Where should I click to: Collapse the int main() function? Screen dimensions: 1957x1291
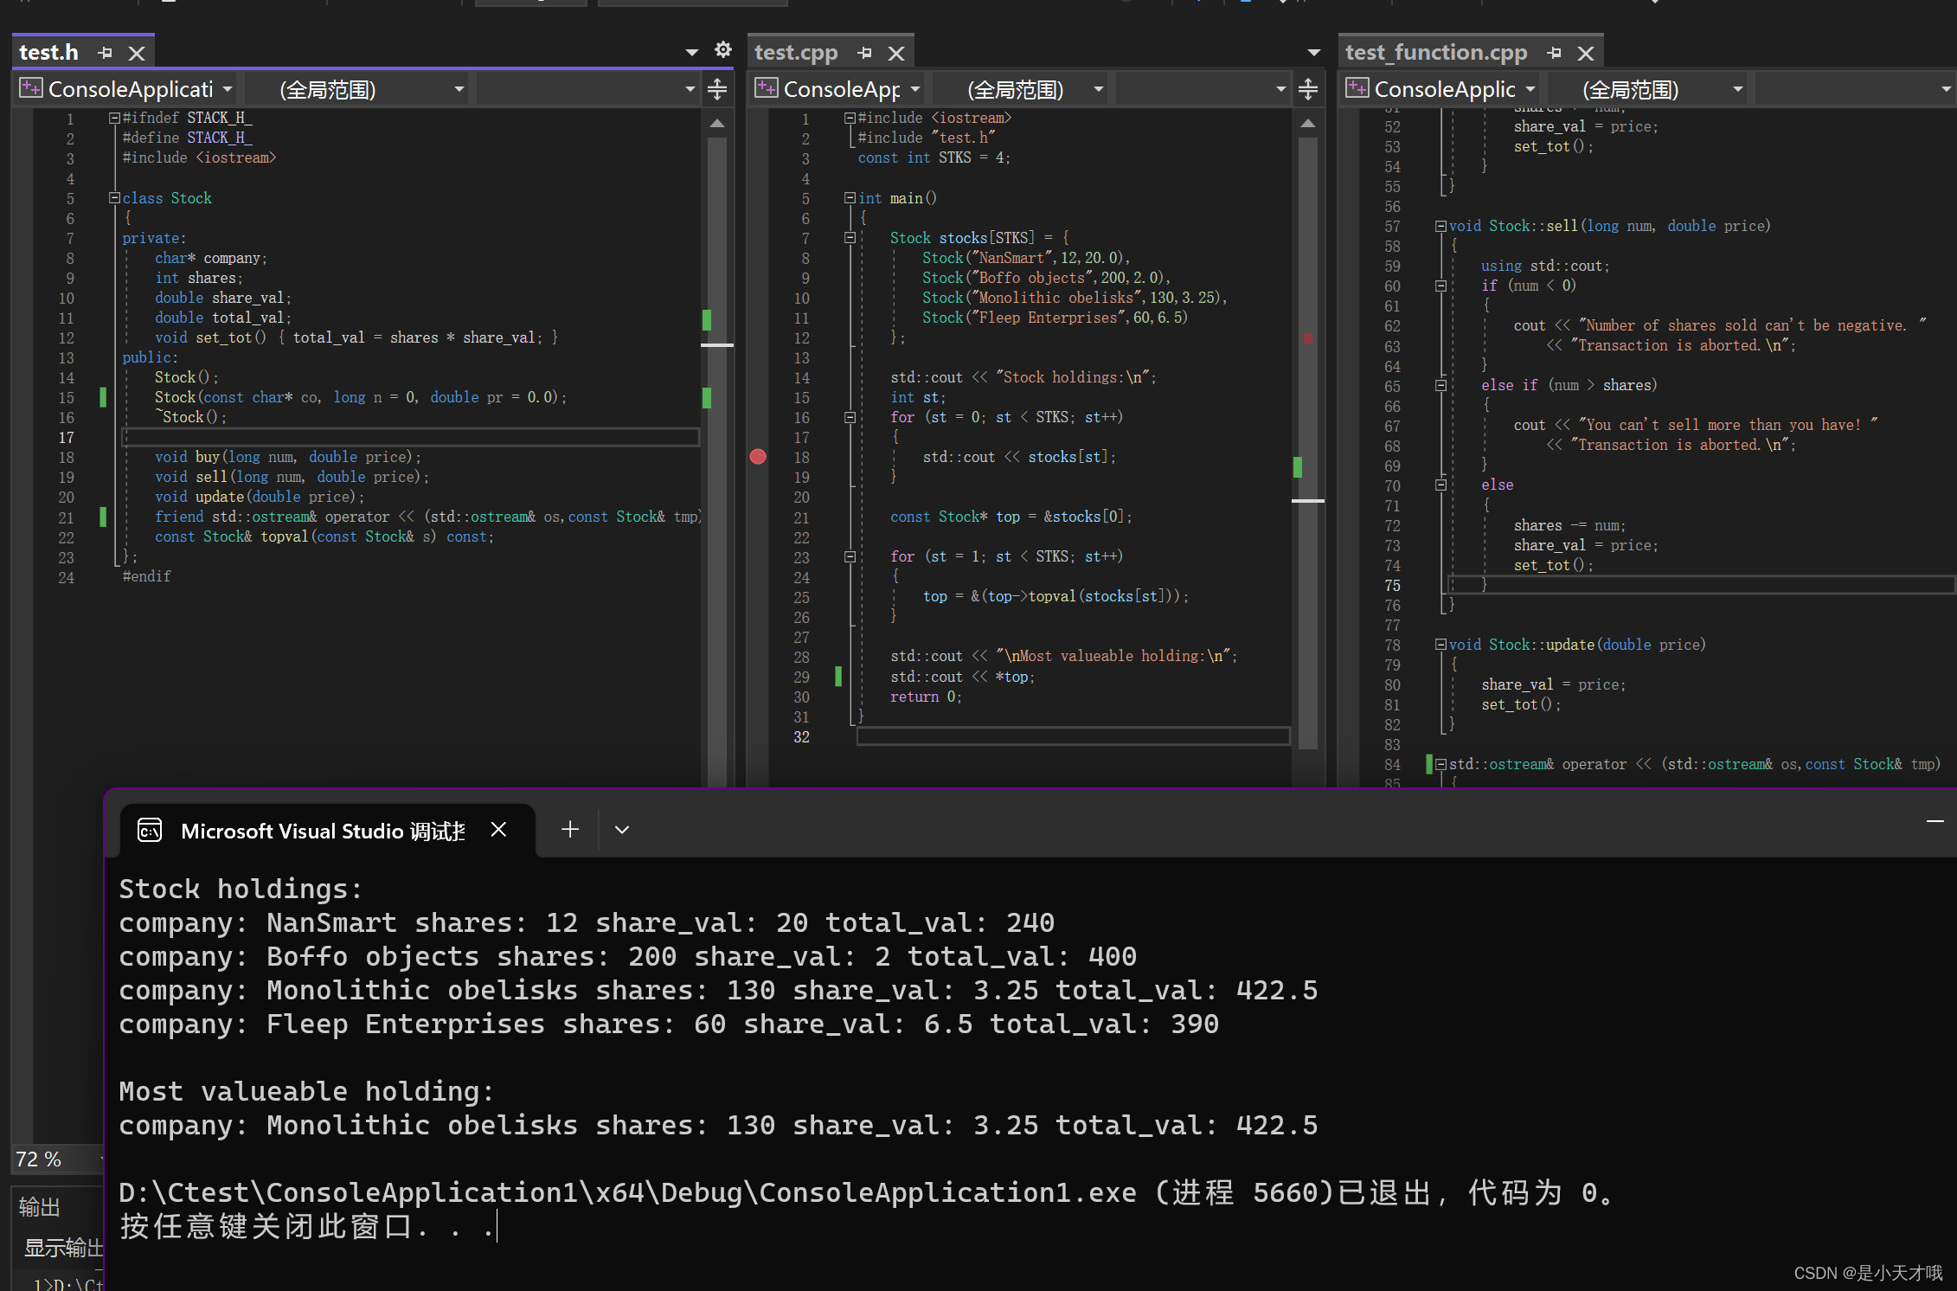click(850, 198)
